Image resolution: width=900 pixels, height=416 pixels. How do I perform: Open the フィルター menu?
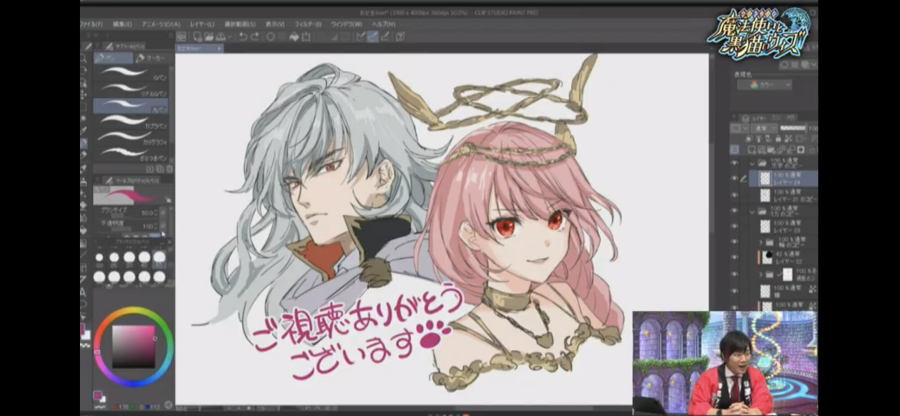308,24
